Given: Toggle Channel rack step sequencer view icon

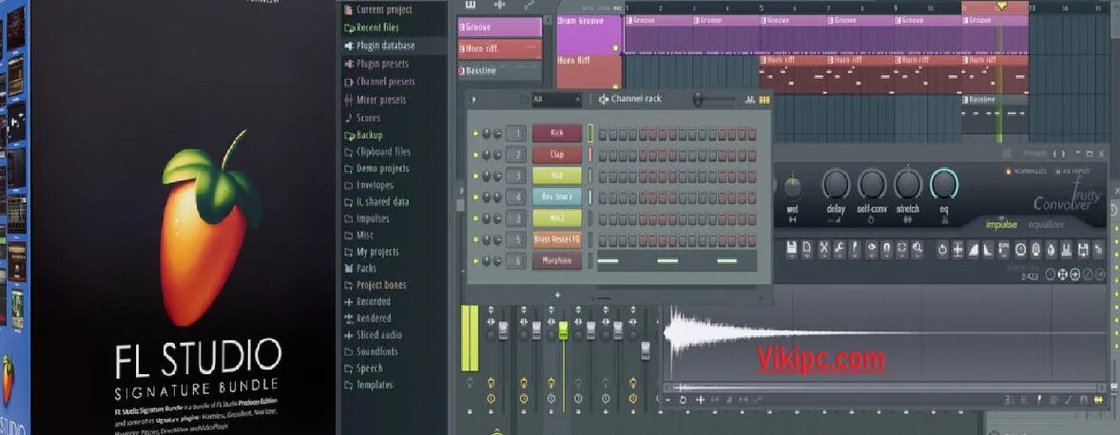Looking at the screenshot, I should 764,100.
